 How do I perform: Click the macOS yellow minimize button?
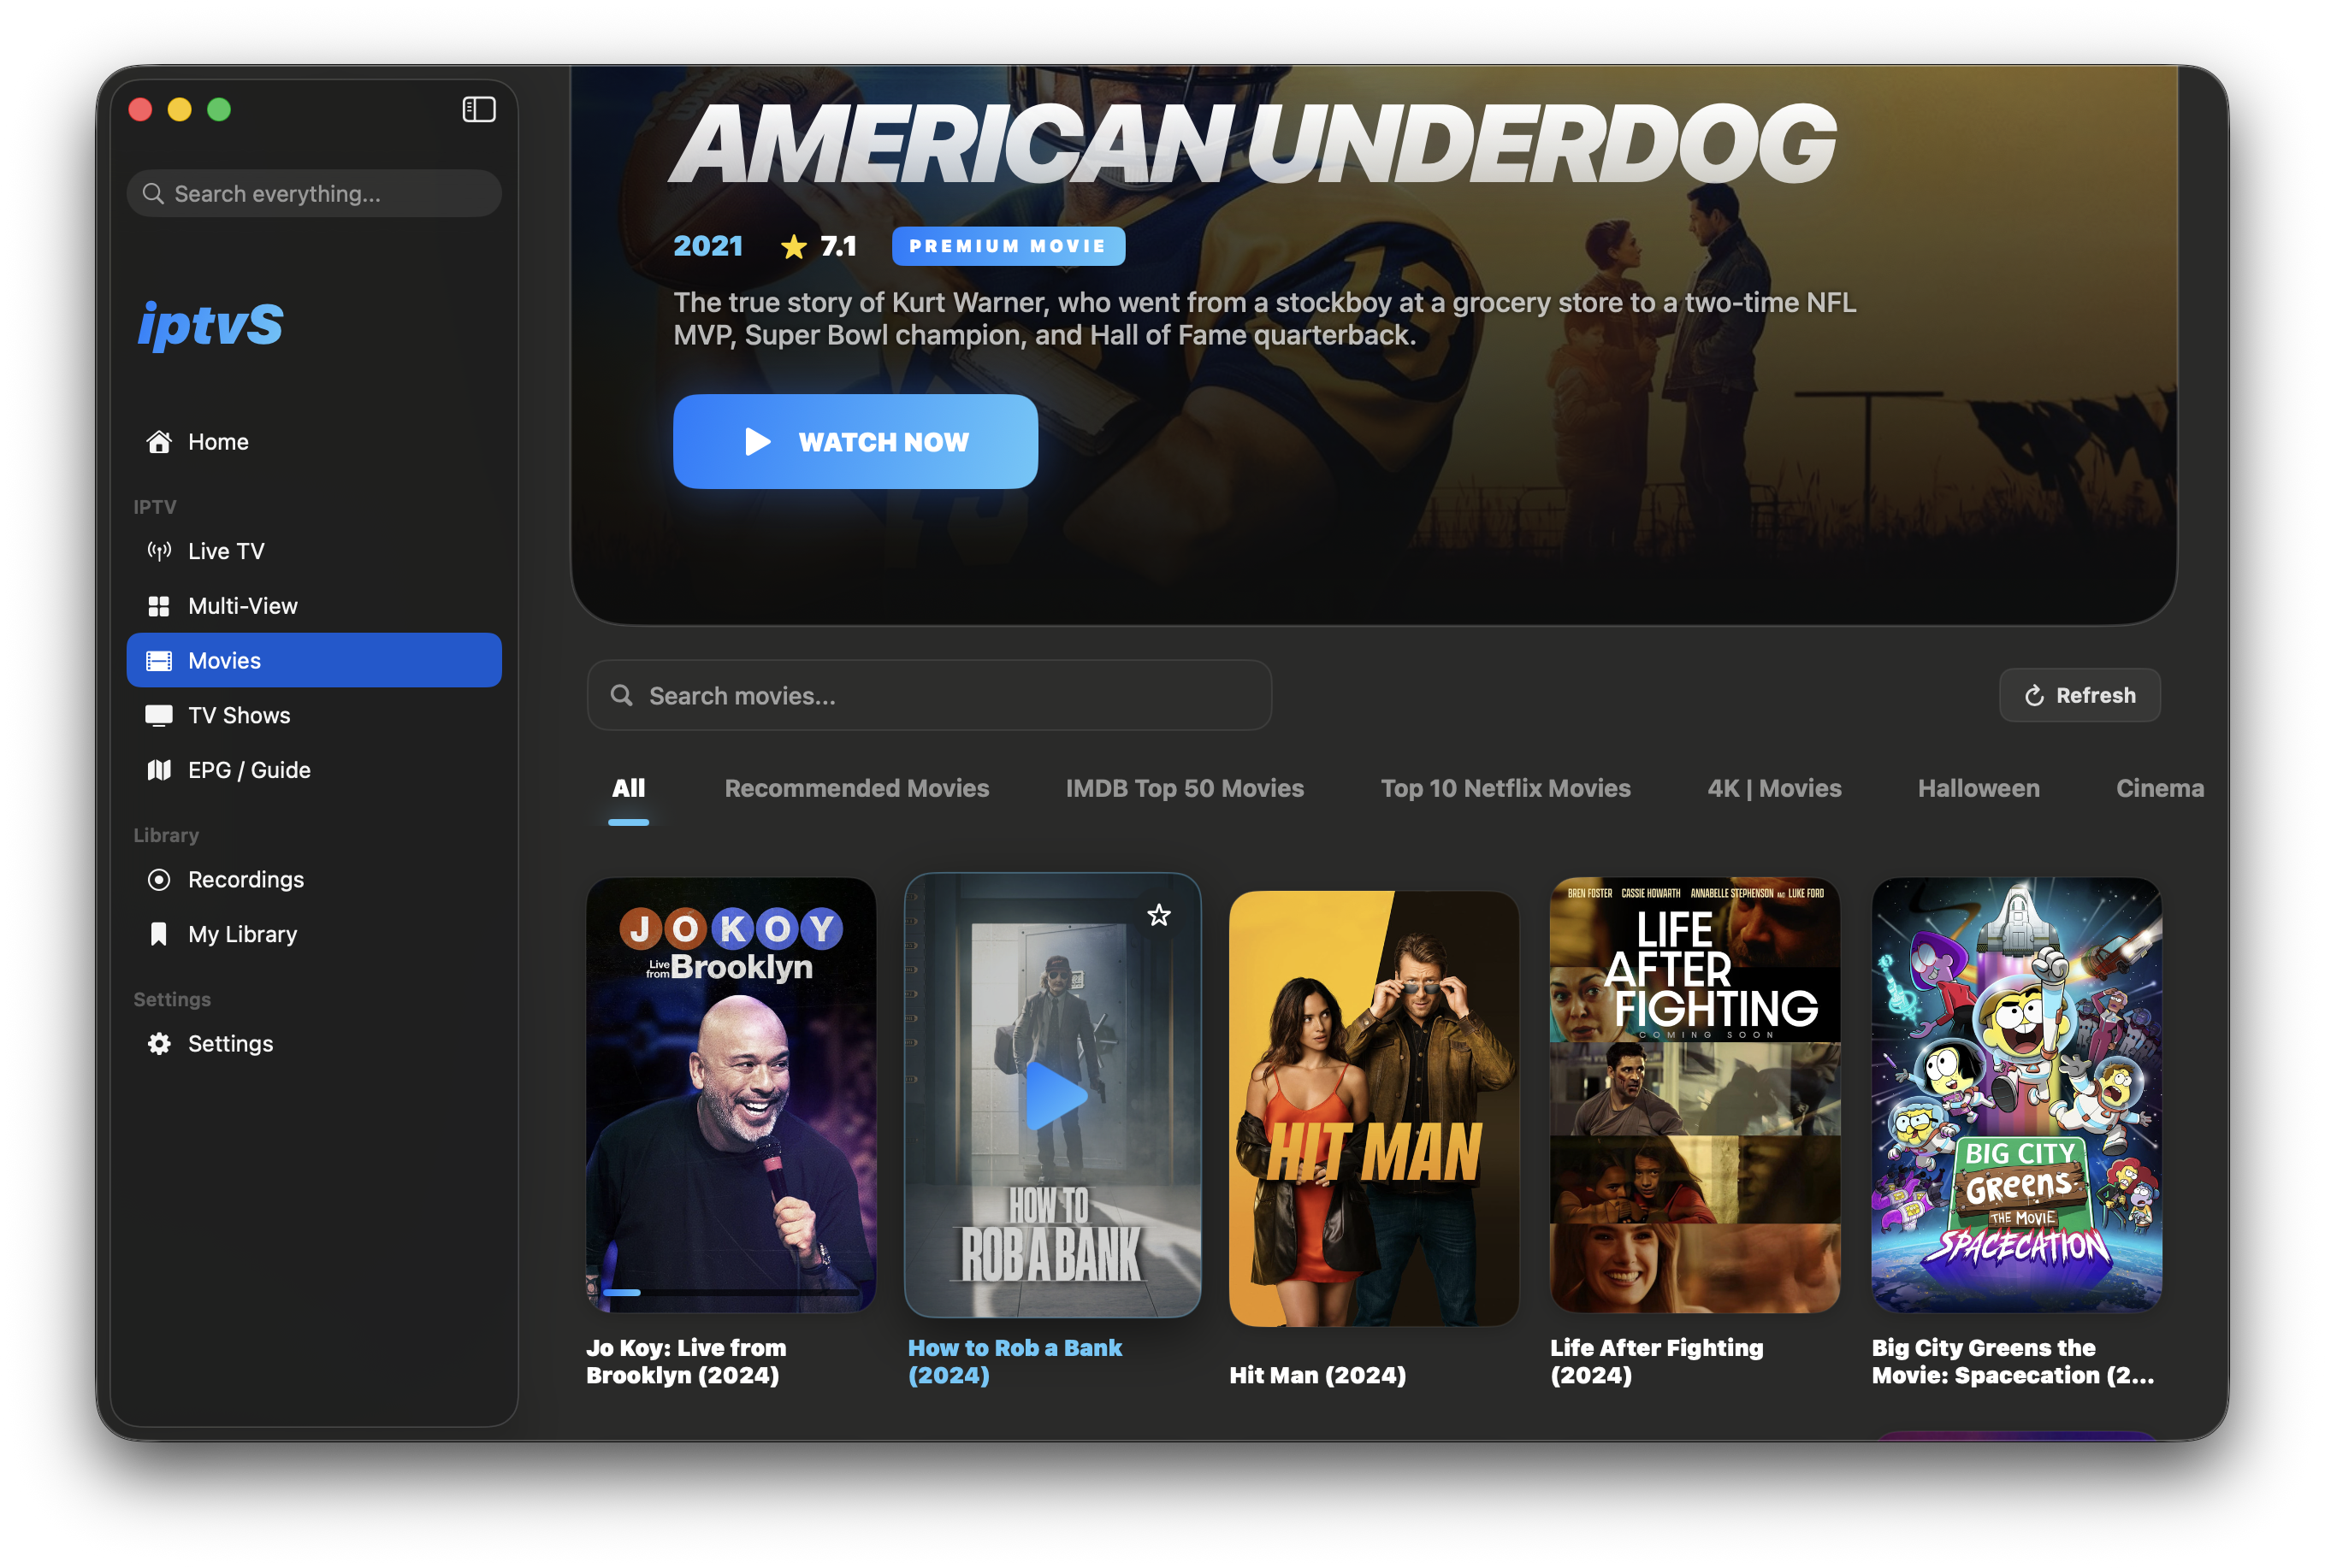180,109
